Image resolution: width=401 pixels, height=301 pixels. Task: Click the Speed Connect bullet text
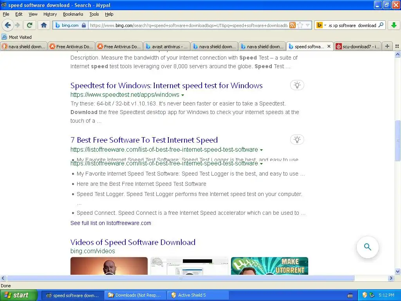point(191,213)
